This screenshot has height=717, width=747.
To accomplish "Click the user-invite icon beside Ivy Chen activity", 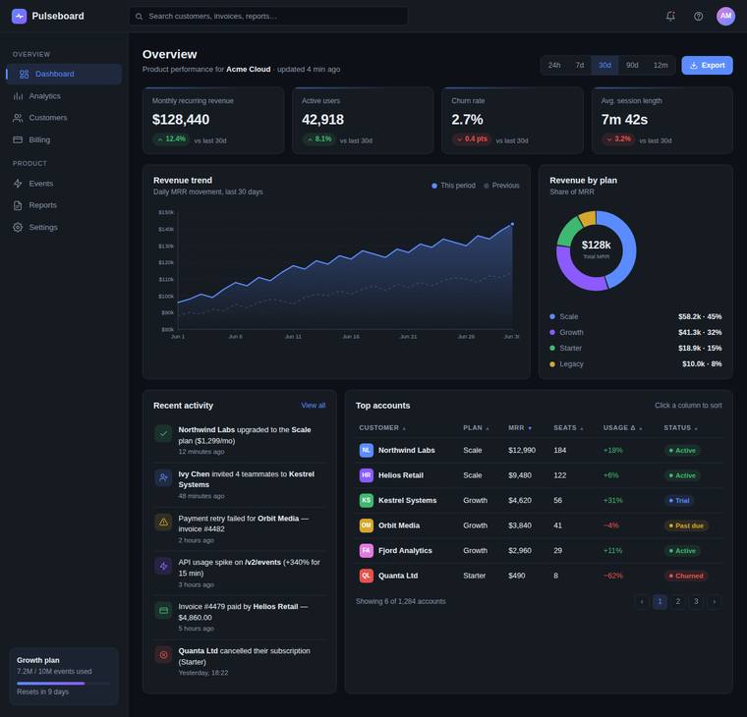I will 163,477.
